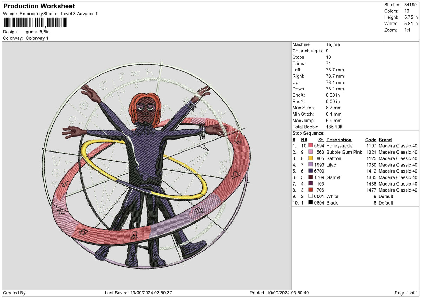Select the Garnet color swatch

pos(310,177)
